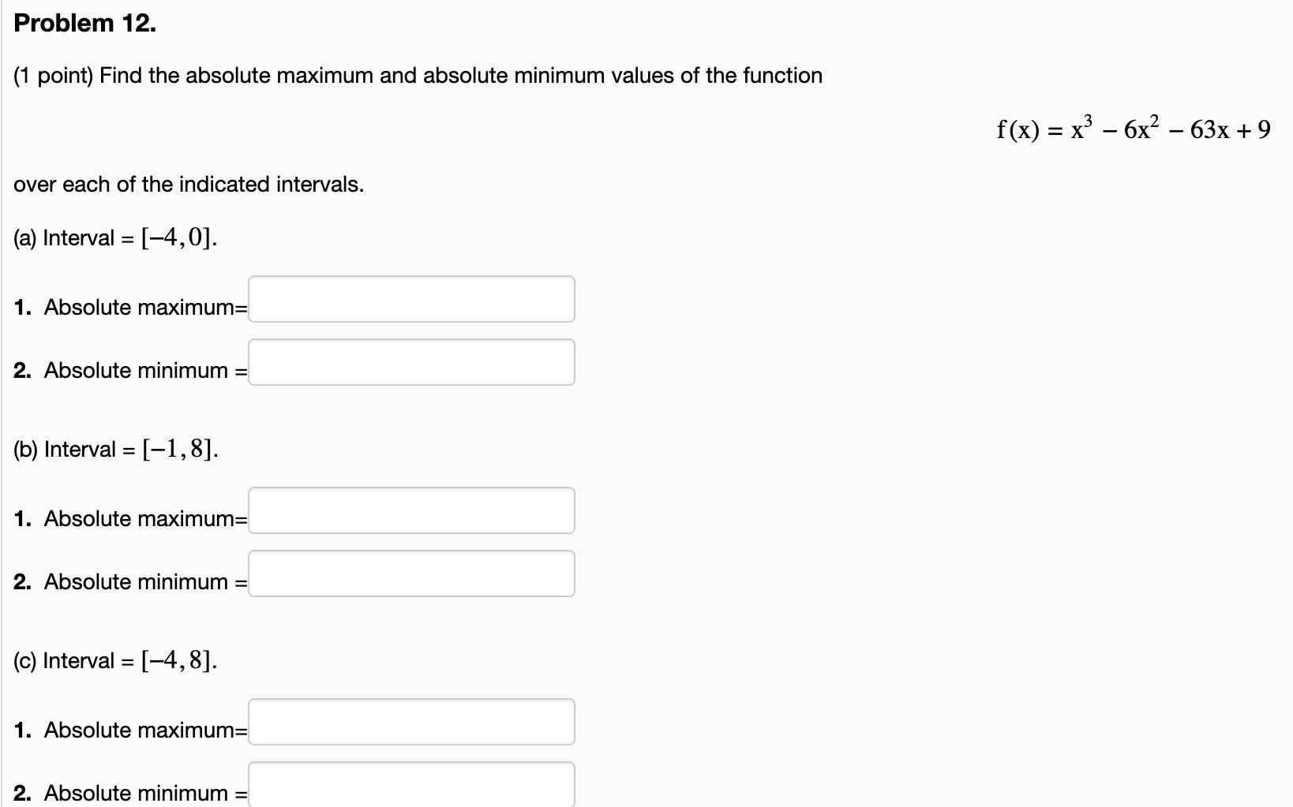Click the Absolute minimum input for interval [-4,0]
This screenshot has width=1293, height=807.
point(410,362)
